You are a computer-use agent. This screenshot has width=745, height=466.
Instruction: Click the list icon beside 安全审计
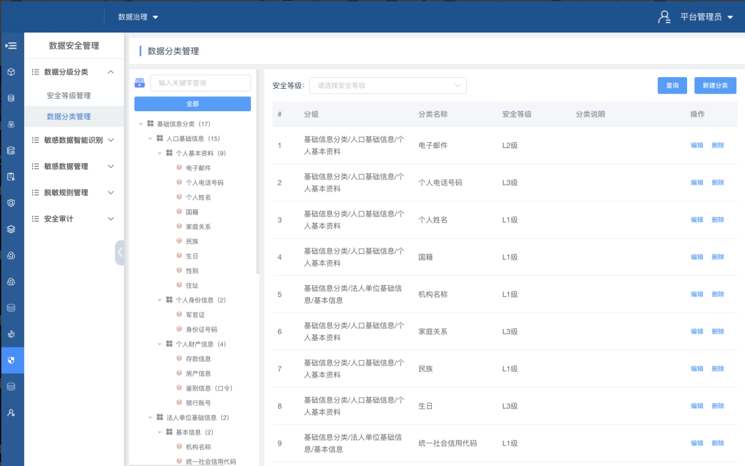35,219
